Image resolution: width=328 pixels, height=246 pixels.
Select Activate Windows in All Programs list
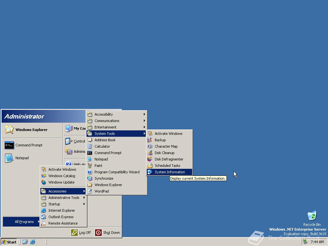click(x=63, y=169)
